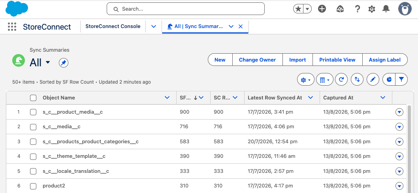Check the product2 row checkbox

[x=33, y=186]
